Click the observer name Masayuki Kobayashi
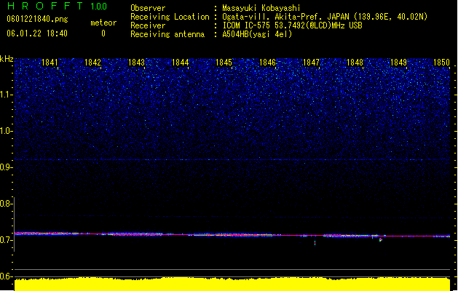 pos(261,8)
